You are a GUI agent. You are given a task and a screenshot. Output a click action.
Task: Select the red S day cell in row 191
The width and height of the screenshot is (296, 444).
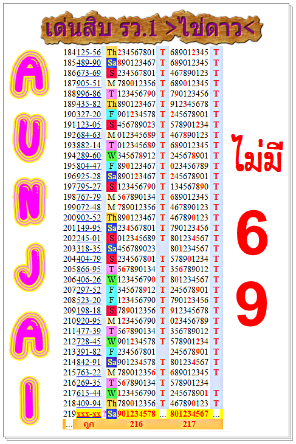click(112, 125)
